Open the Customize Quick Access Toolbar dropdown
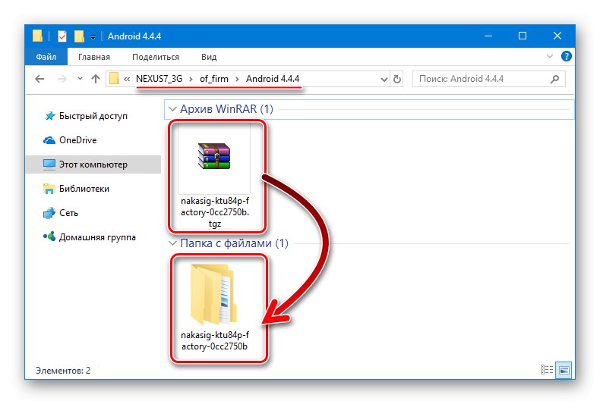 pos(93,36)
